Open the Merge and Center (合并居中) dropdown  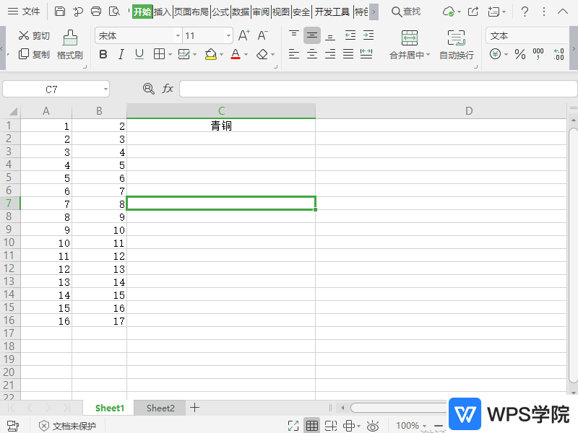[428, 56]
